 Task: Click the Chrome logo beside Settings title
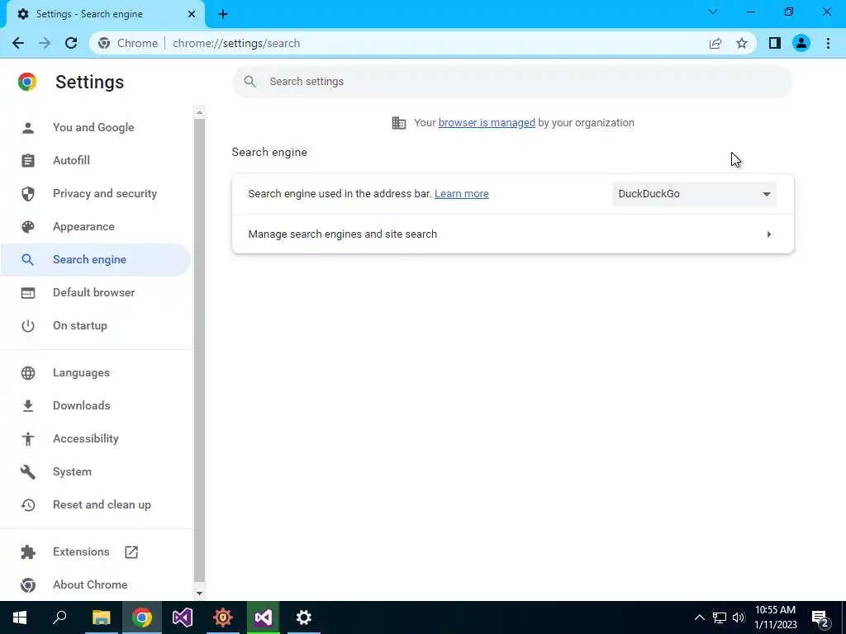click(27, 82)
